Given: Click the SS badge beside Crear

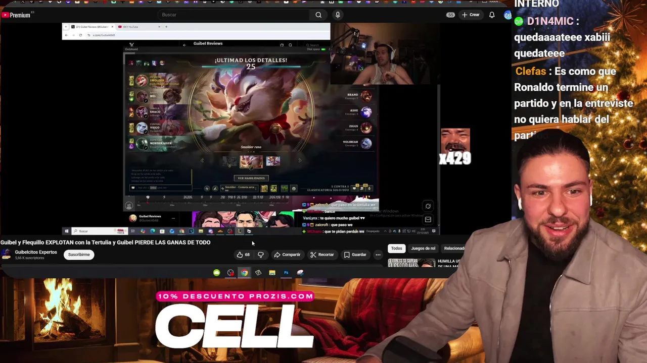Looking at the screenshot, I should pos(450,15).
